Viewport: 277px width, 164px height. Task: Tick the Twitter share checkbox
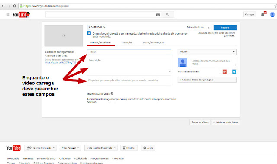(230, 71)
